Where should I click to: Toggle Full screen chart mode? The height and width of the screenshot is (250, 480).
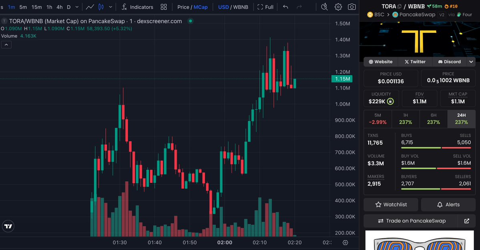pyautogui.click(x=265, y=7)
